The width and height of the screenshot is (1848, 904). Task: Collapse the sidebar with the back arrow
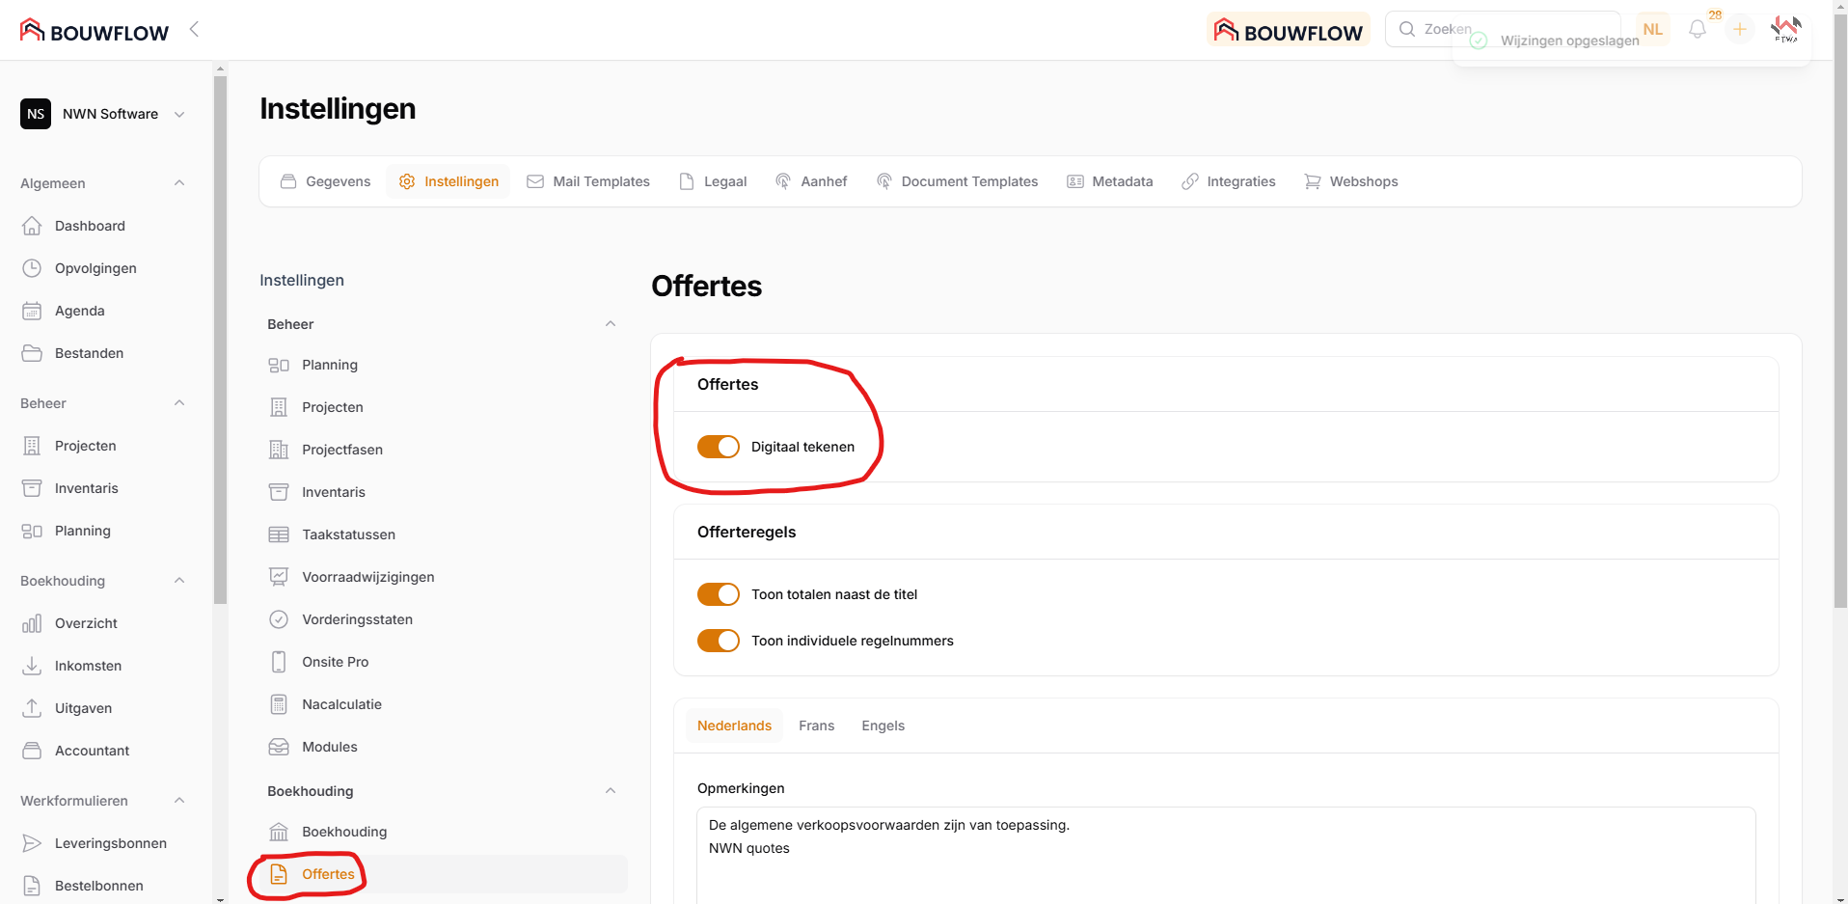pyautogui.click(x=194, y=29)
